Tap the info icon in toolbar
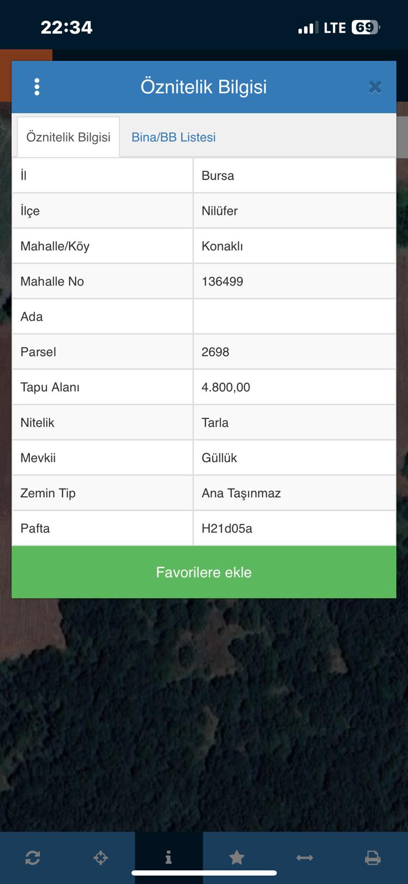Viewport: 408px width, 884px height. [x=168, y=857]
